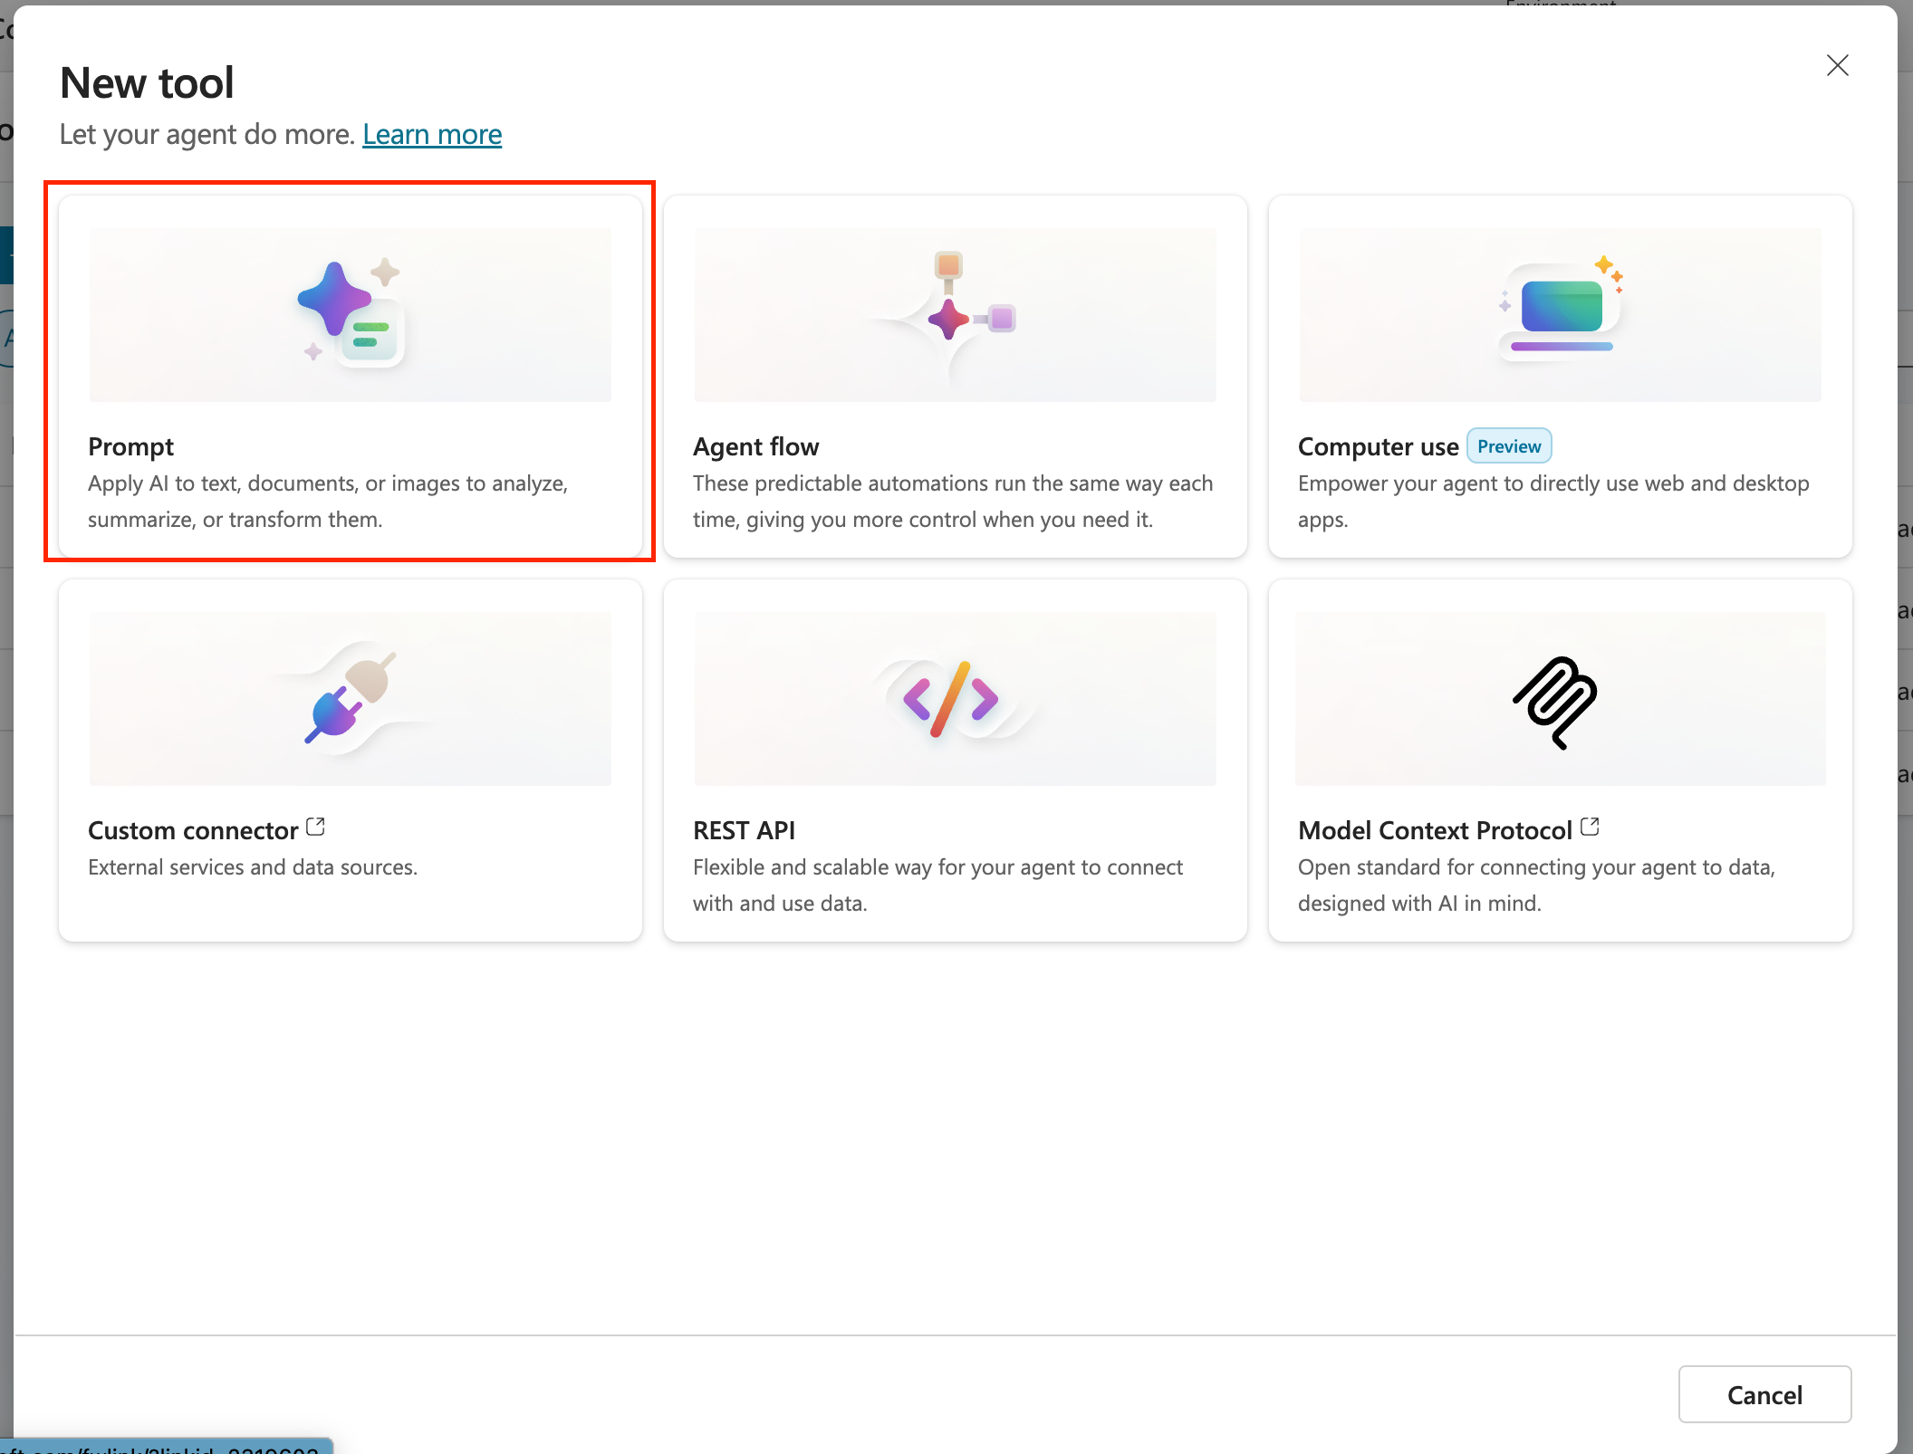Click the Model Context Protocol title text
1913x1454 pixels.
point(1435,830)
